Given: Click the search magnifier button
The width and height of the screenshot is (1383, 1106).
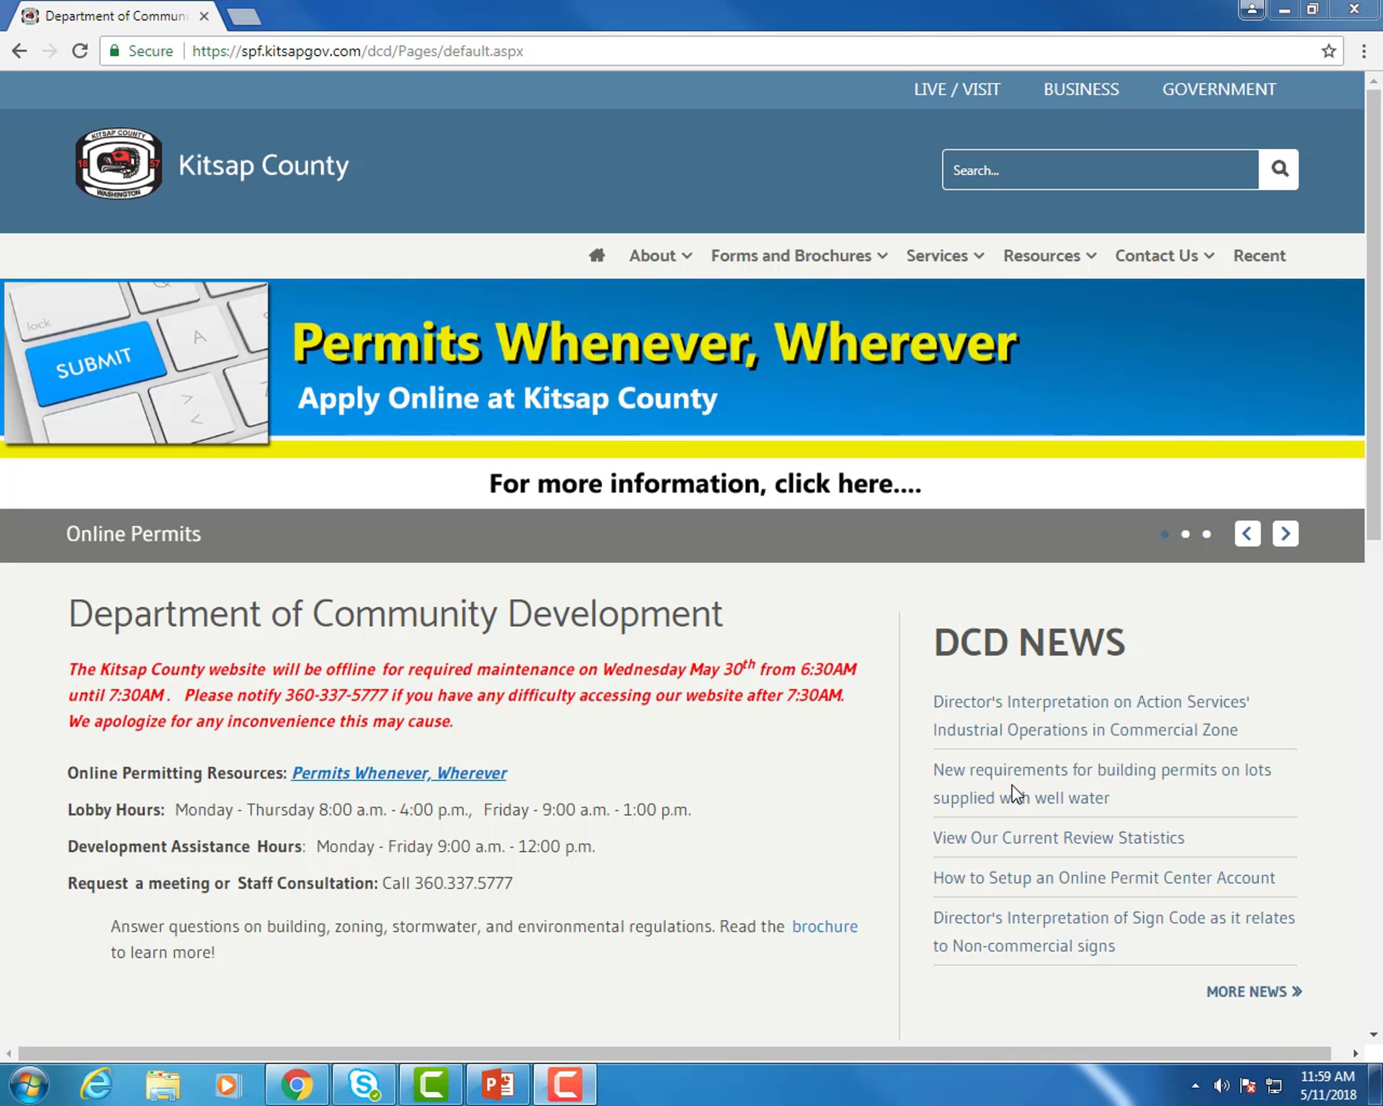Looking at the screenshot, I should (1279, 169).
